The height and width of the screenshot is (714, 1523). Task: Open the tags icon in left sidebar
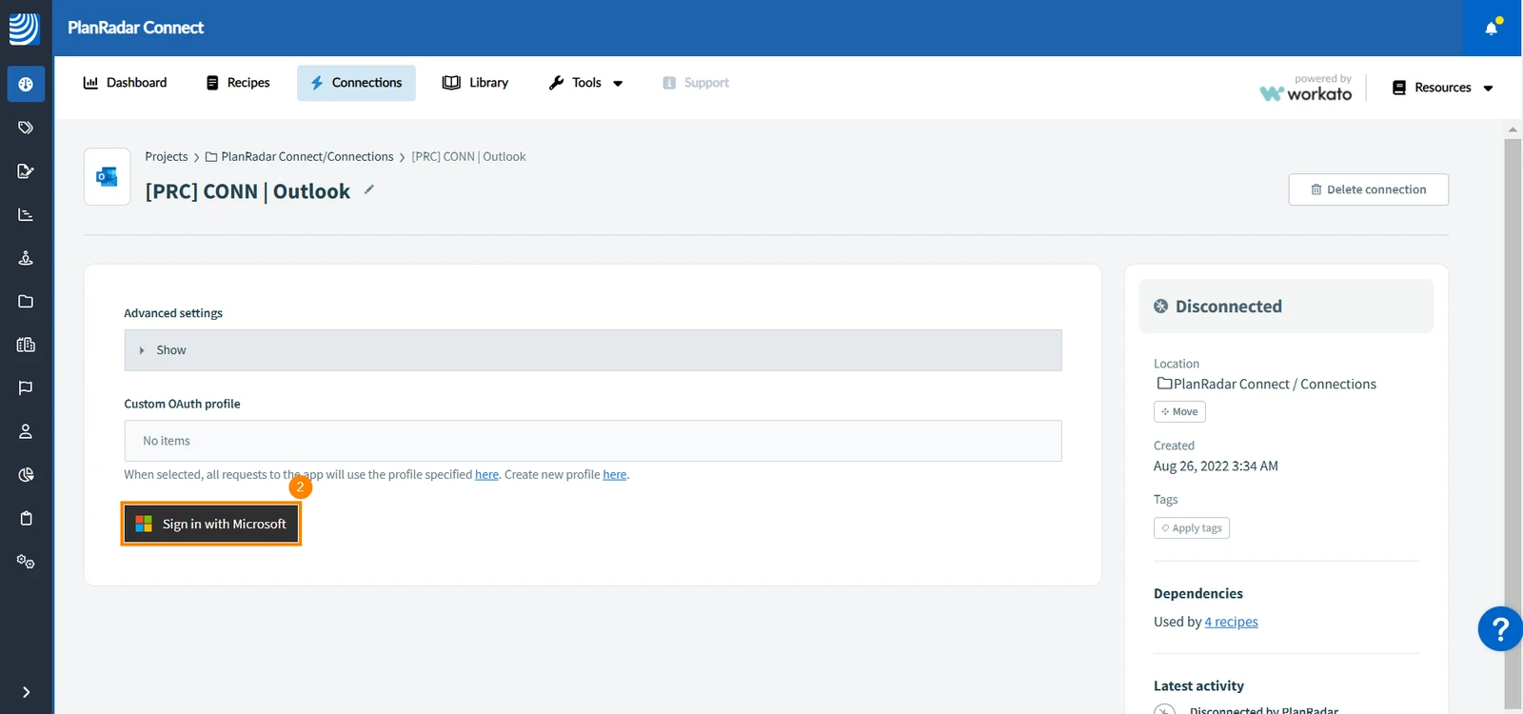coord(26,128)
